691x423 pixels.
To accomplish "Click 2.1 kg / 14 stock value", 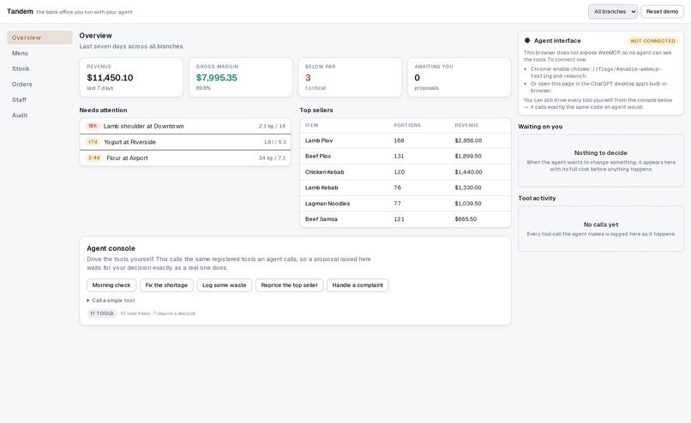I will coord(272,126).
